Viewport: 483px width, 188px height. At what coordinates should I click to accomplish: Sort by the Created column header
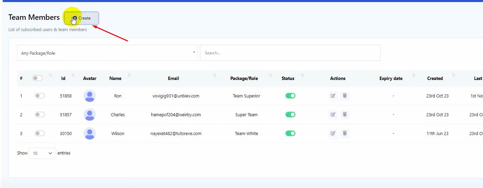435,78
